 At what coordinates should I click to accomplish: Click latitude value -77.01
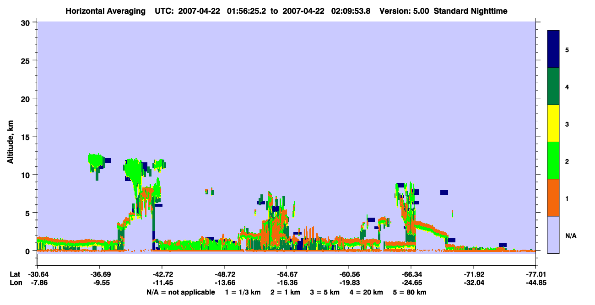(535, 274)
